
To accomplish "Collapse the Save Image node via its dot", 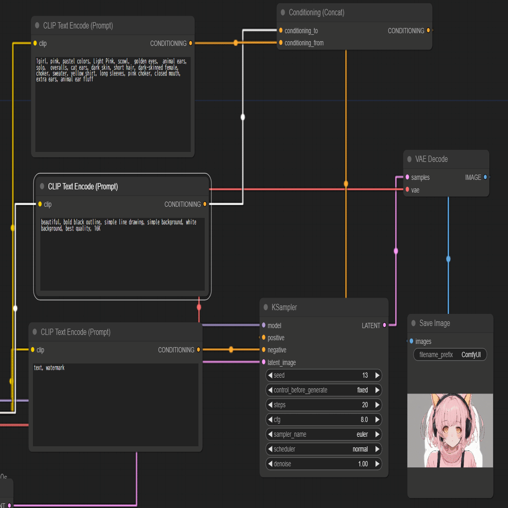I will (x=414, y=323).
